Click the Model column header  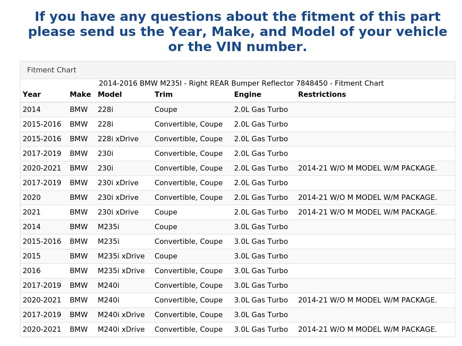109,95
